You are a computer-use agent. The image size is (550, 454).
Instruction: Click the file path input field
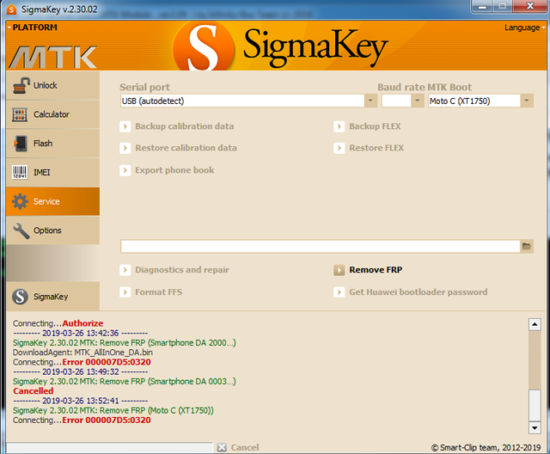point(320,246)
